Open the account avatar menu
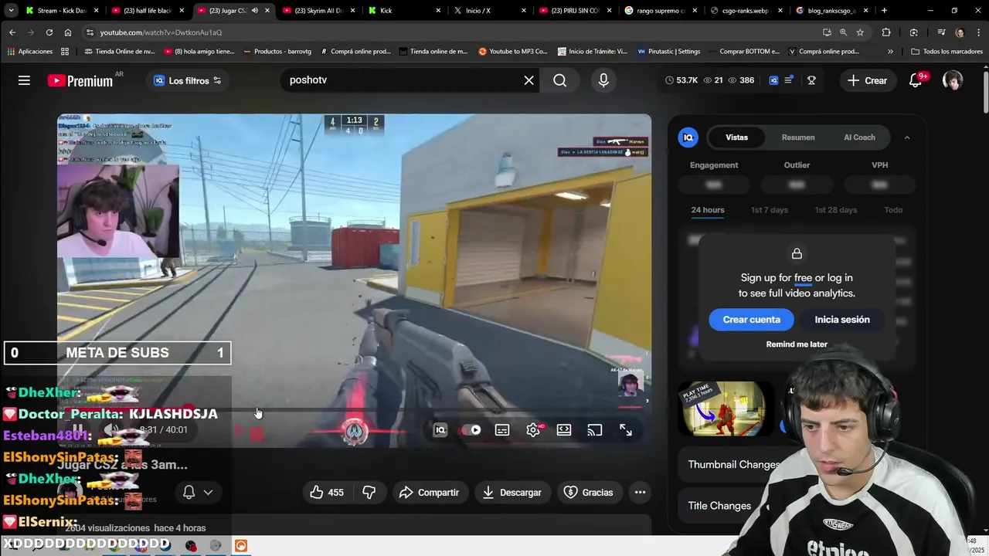 pyautogui.click(x=952, y=80)
